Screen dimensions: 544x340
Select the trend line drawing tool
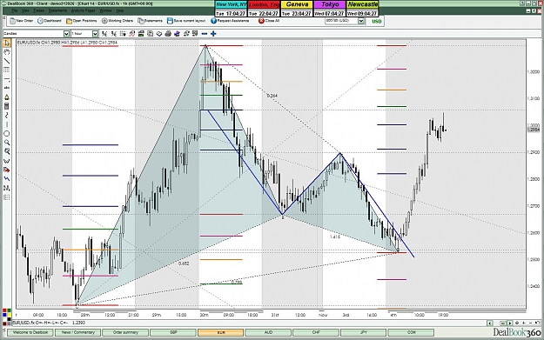[7, 61]
